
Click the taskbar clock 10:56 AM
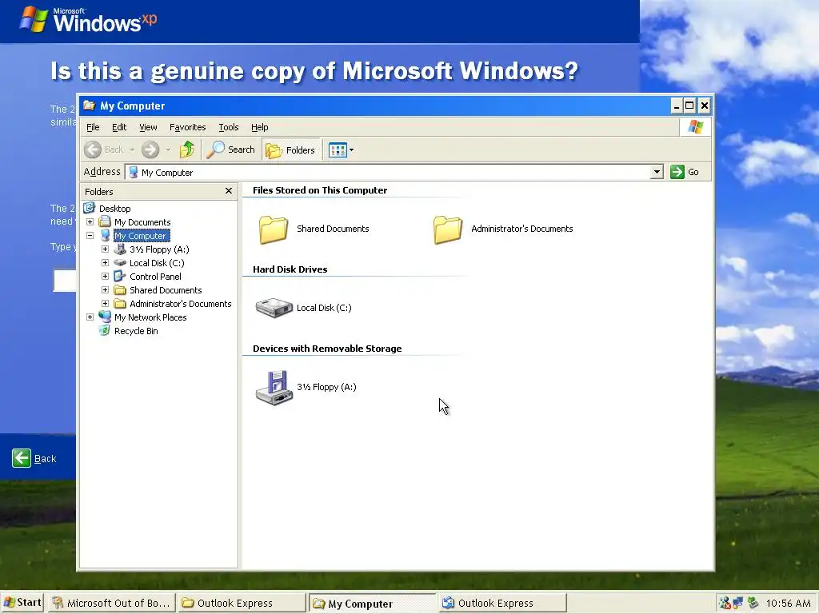coord(788,603)
